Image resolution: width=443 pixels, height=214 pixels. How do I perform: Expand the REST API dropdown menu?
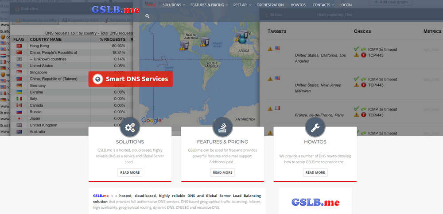242,5
